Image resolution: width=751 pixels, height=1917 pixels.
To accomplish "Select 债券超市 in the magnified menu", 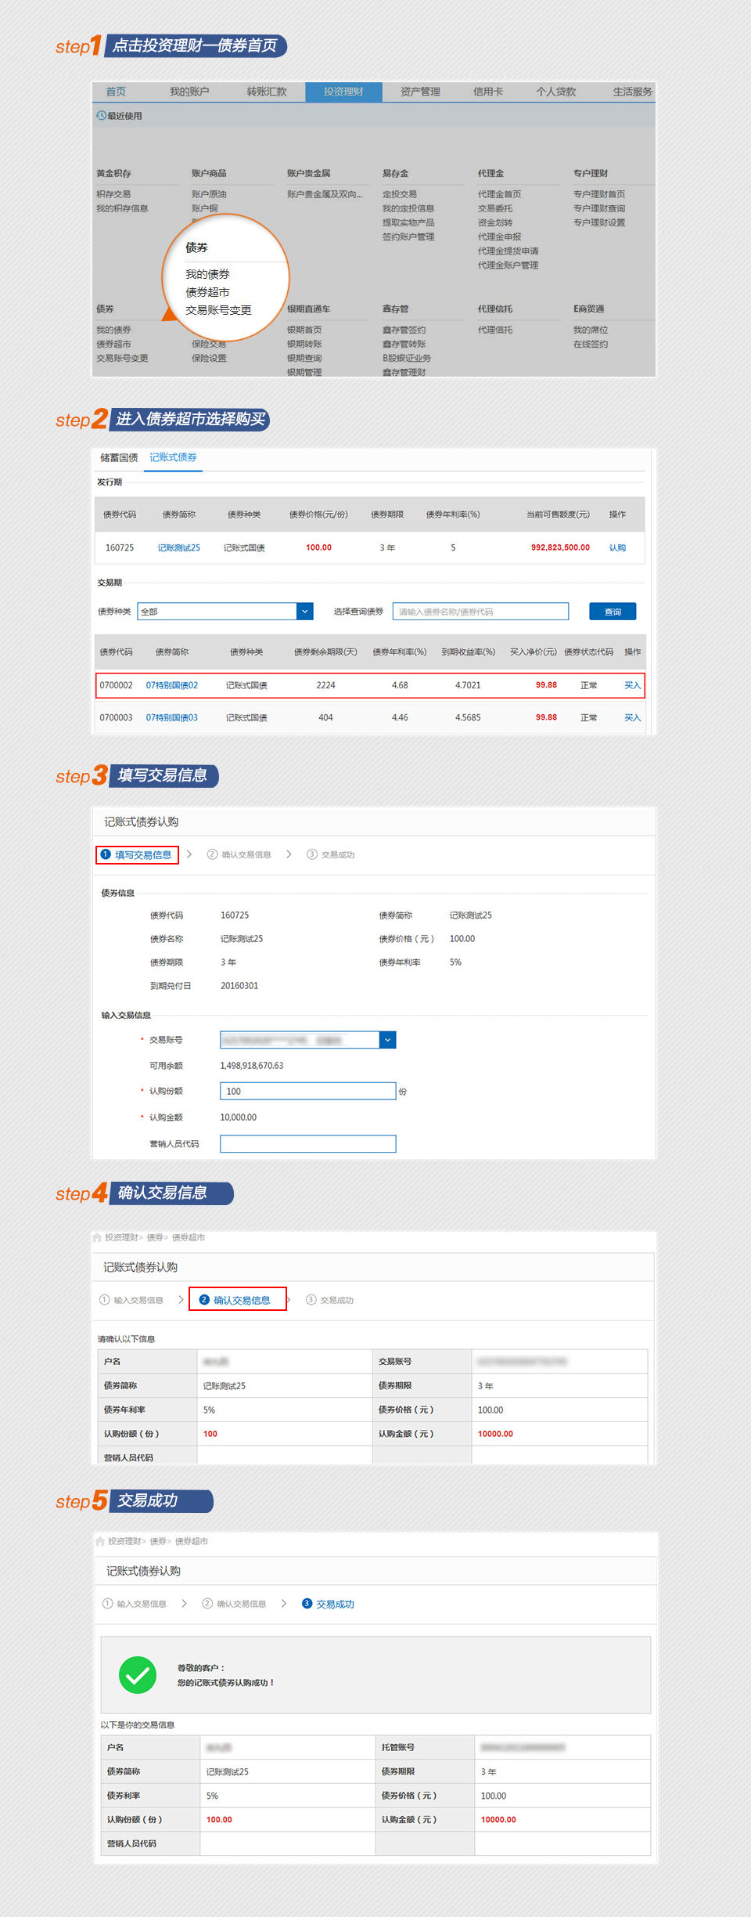I will click(207, 292).
